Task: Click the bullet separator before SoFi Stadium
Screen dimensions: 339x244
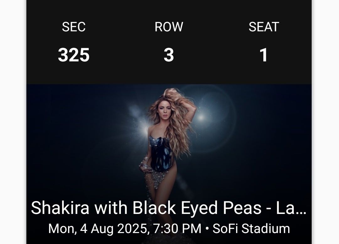Action: click(207, 229)
